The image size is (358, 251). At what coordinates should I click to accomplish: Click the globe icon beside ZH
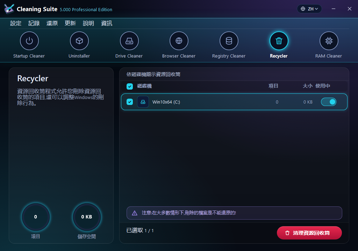[x=303, y=9]
